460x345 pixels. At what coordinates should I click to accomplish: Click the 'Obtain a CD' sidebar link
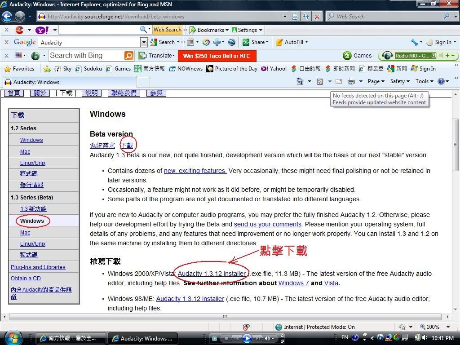[x=26, y=279]
